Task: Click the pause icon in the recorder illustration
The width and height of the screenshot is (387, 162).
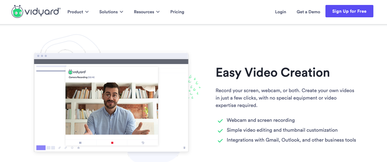Action: pos(80,143)
